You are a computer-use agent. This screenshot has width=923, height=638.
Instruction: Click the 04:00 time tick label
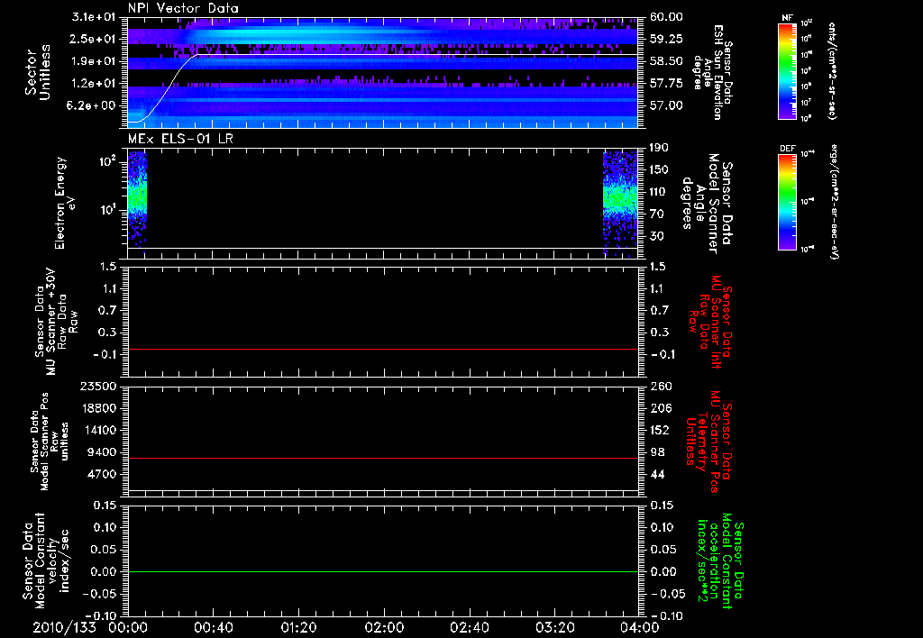pos(640,627)
